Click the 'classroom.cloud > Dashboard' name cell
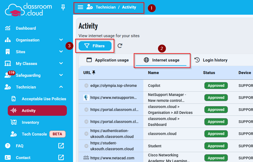The image size is (253, 162). point(164,121)
